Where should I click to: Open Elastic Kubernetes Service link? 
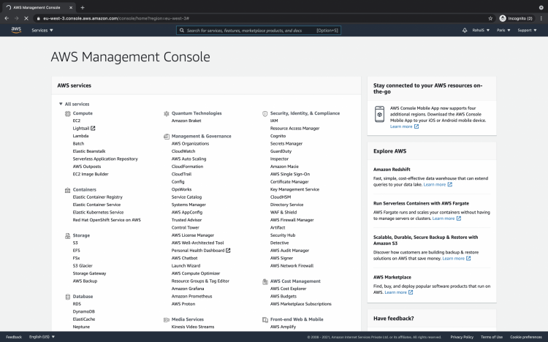pyautogui.click(x=98, y=212)
